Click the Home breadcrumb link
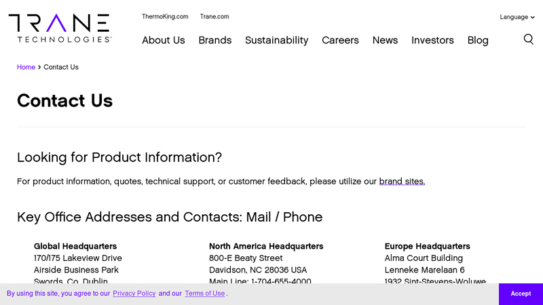 26,67
